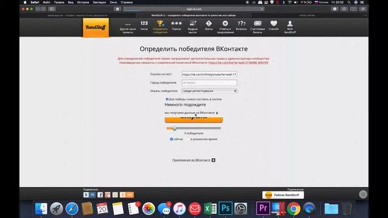Viewport: 388px width, 218px height.
Task: Open Закладки menu in menu bar
Action: (x=99, y=2)
